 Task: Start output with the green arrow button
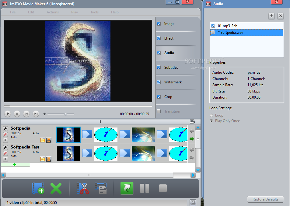click(x=127, y=188)
